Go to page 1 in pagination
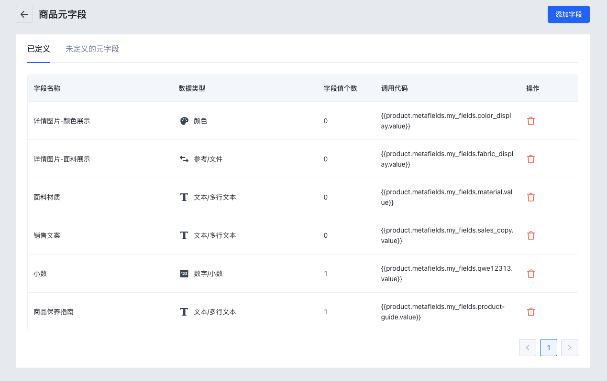 tap(548, 348)
